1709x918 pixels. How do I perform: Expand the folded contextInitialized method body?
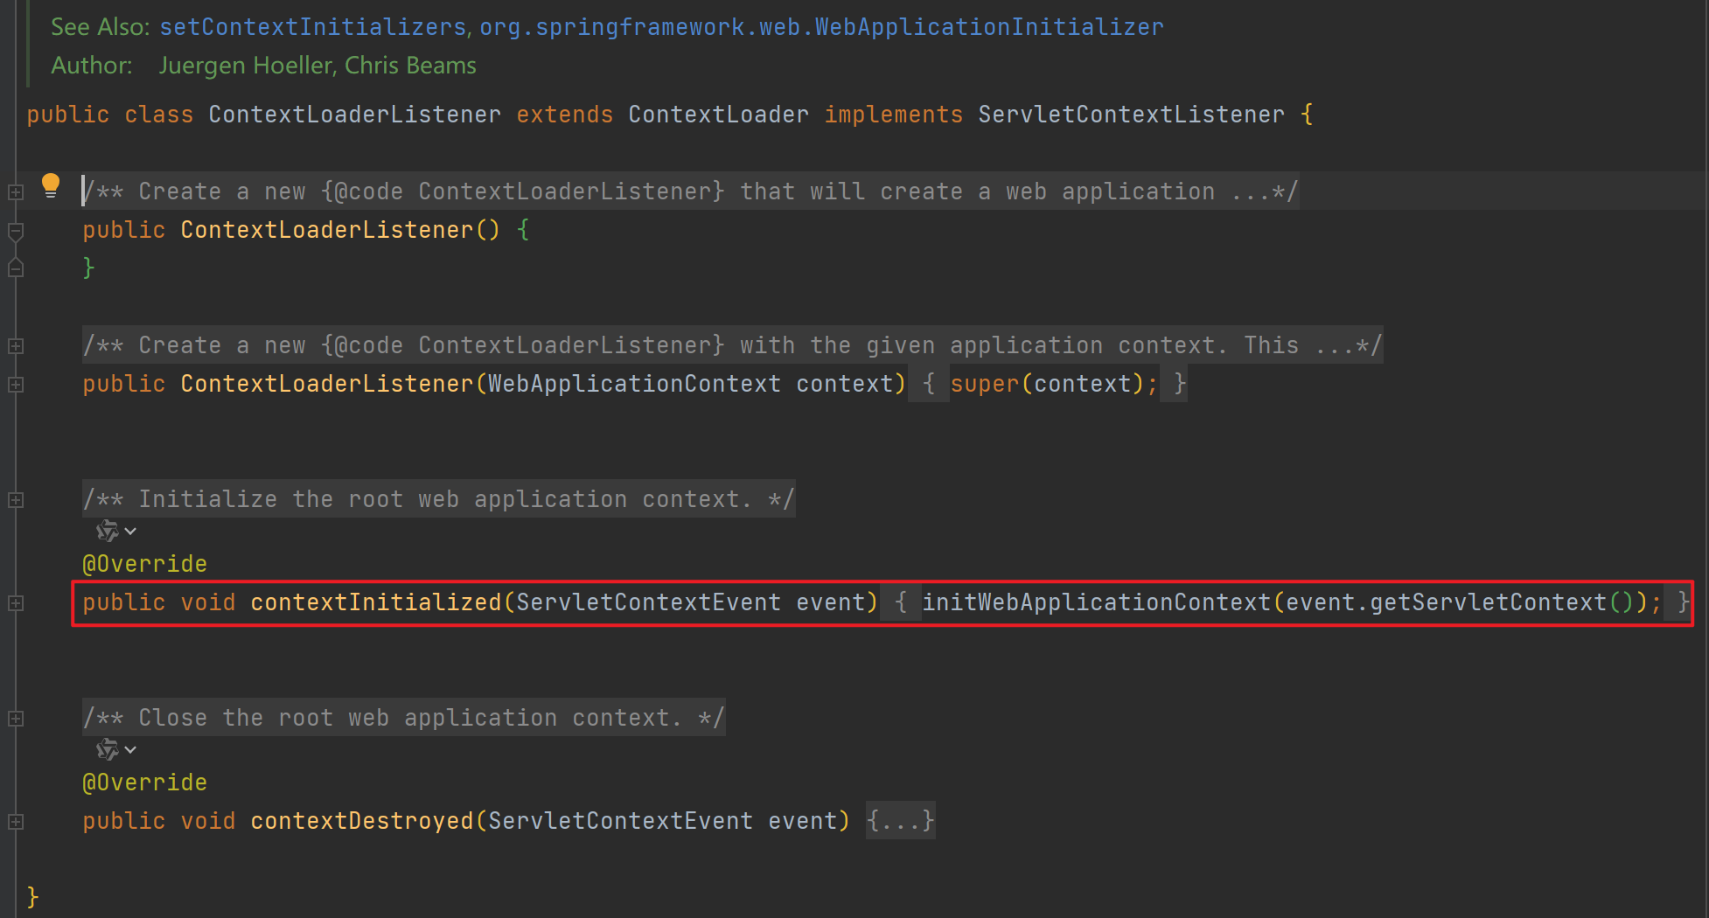[16, 602]
